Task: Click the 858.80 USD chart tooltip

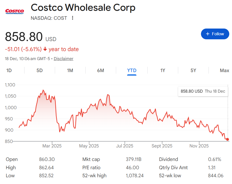Action: (x=203, y=91)
